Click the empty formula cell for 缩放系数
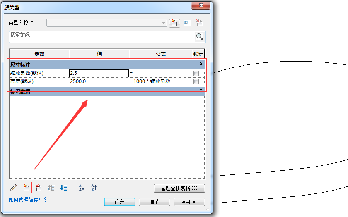The width and height of the screenshot is (348, 217). click(x=160, y=73)
